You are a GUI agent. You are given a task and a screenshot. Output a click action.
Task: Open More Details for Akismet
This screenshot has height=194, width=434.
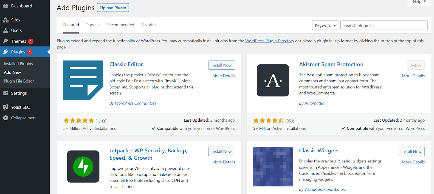pyautogui.click(x=413, y=76)
